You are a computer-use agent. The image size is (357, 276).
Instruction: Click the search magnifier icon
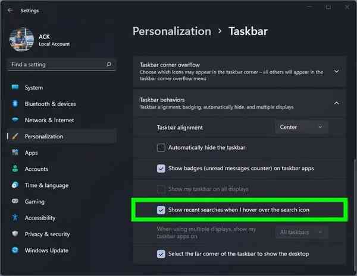[109, 64]
